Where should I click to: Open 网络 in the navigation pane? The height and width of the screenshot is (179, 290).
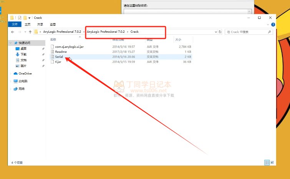22,89
